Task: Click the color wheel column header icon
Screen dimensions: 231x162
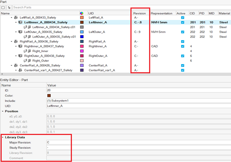Action: [x=82, y=13]
